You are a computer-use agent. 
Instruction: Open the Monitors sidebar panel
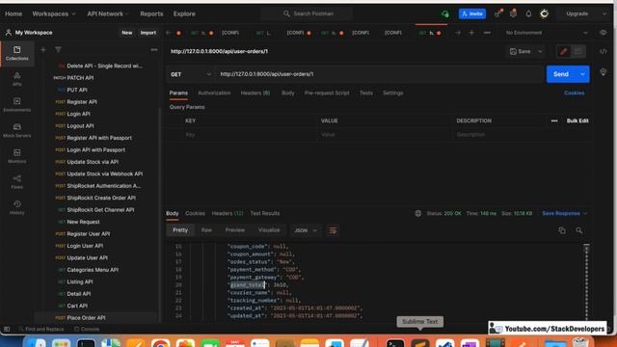click(17, 156)
